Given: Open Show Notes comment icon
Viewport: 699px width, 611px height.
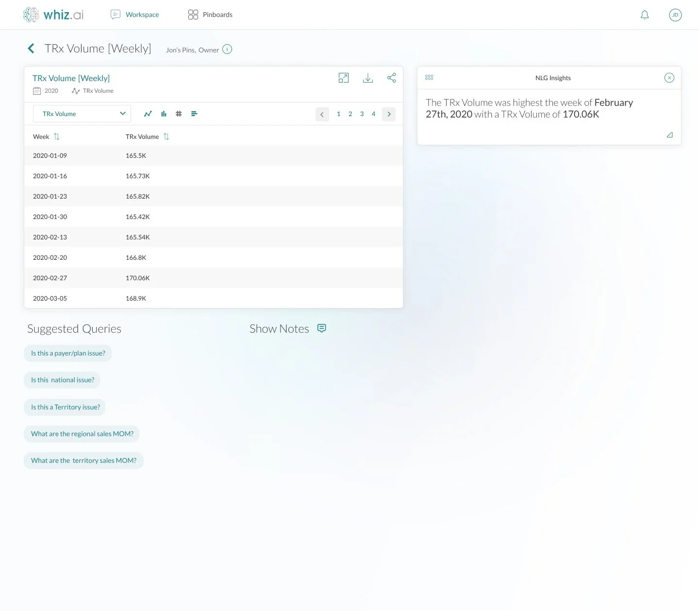Looking at the screenshot, I should pos(321,328).
